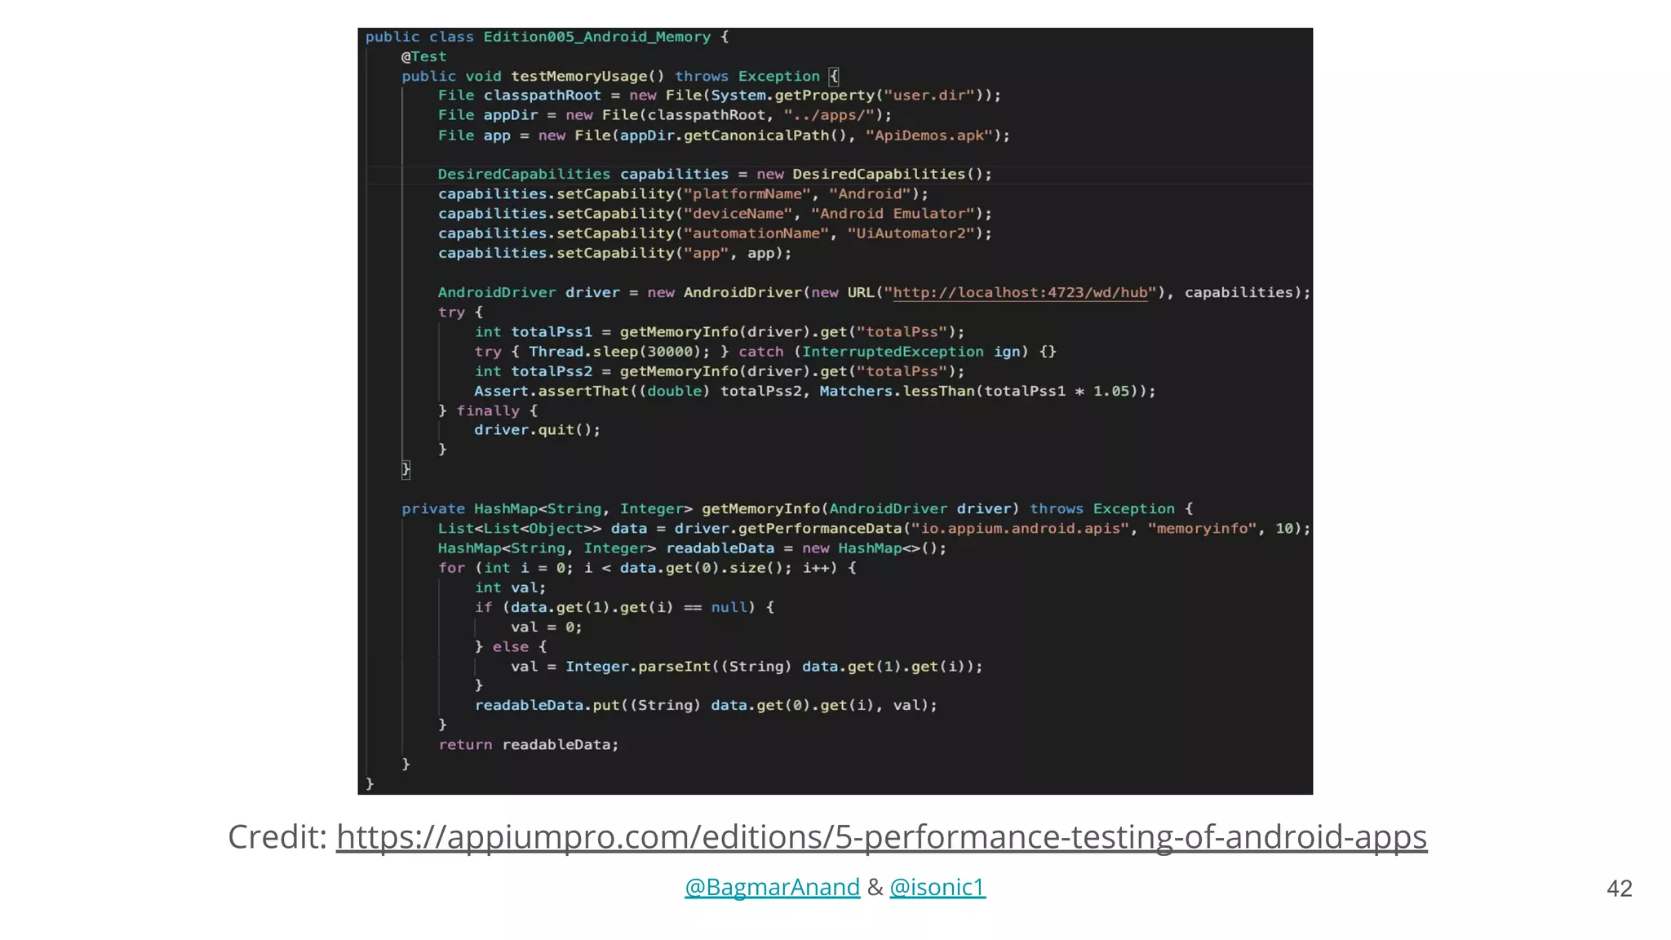Click the getMemoryInfo method declaration
1671x940 pixels.
click(x=796, y=509)
